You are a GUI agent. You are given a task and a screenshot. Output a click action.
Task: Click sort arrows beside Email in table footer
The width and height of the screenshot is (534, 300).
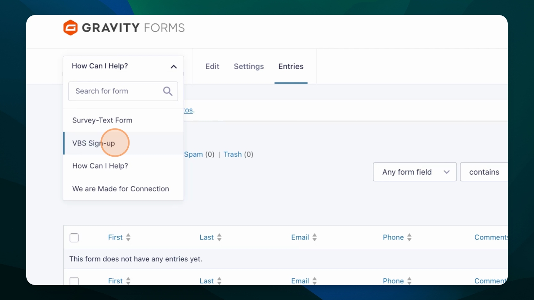[x=314, y=281]
